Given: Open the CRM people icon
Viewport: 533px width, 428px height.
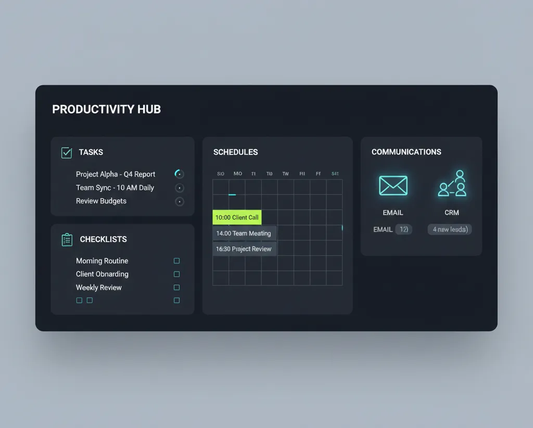Looking at the screenshot, I should 452,184.
